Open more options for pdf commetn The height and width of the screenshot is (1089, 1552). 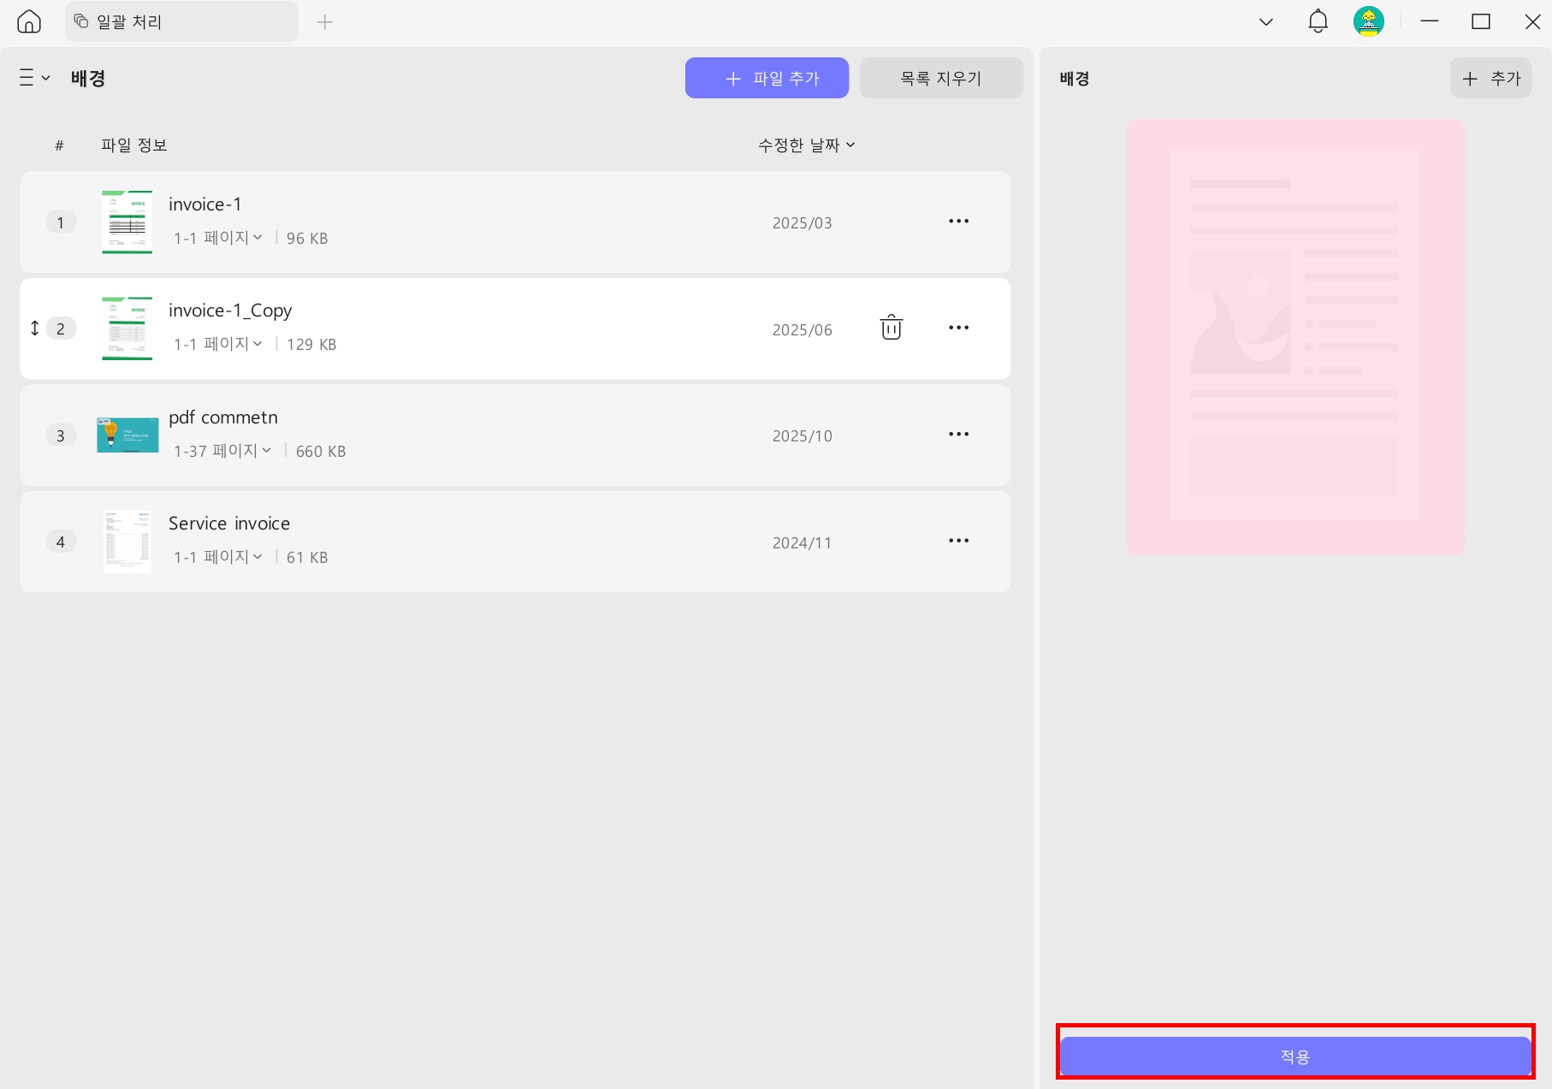coord(958,435)
